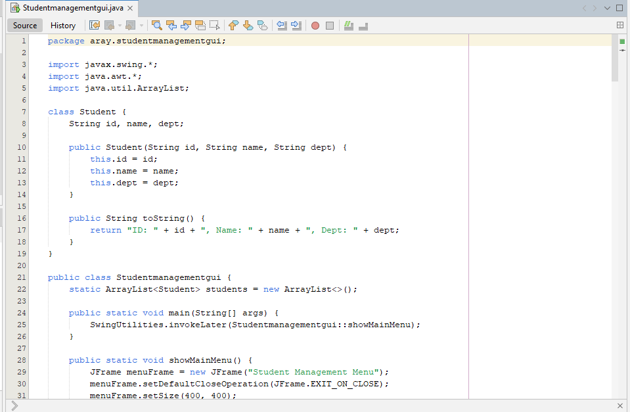
Task: Toggle Highlight Search in editor toolbar
Action: point(200,26)
